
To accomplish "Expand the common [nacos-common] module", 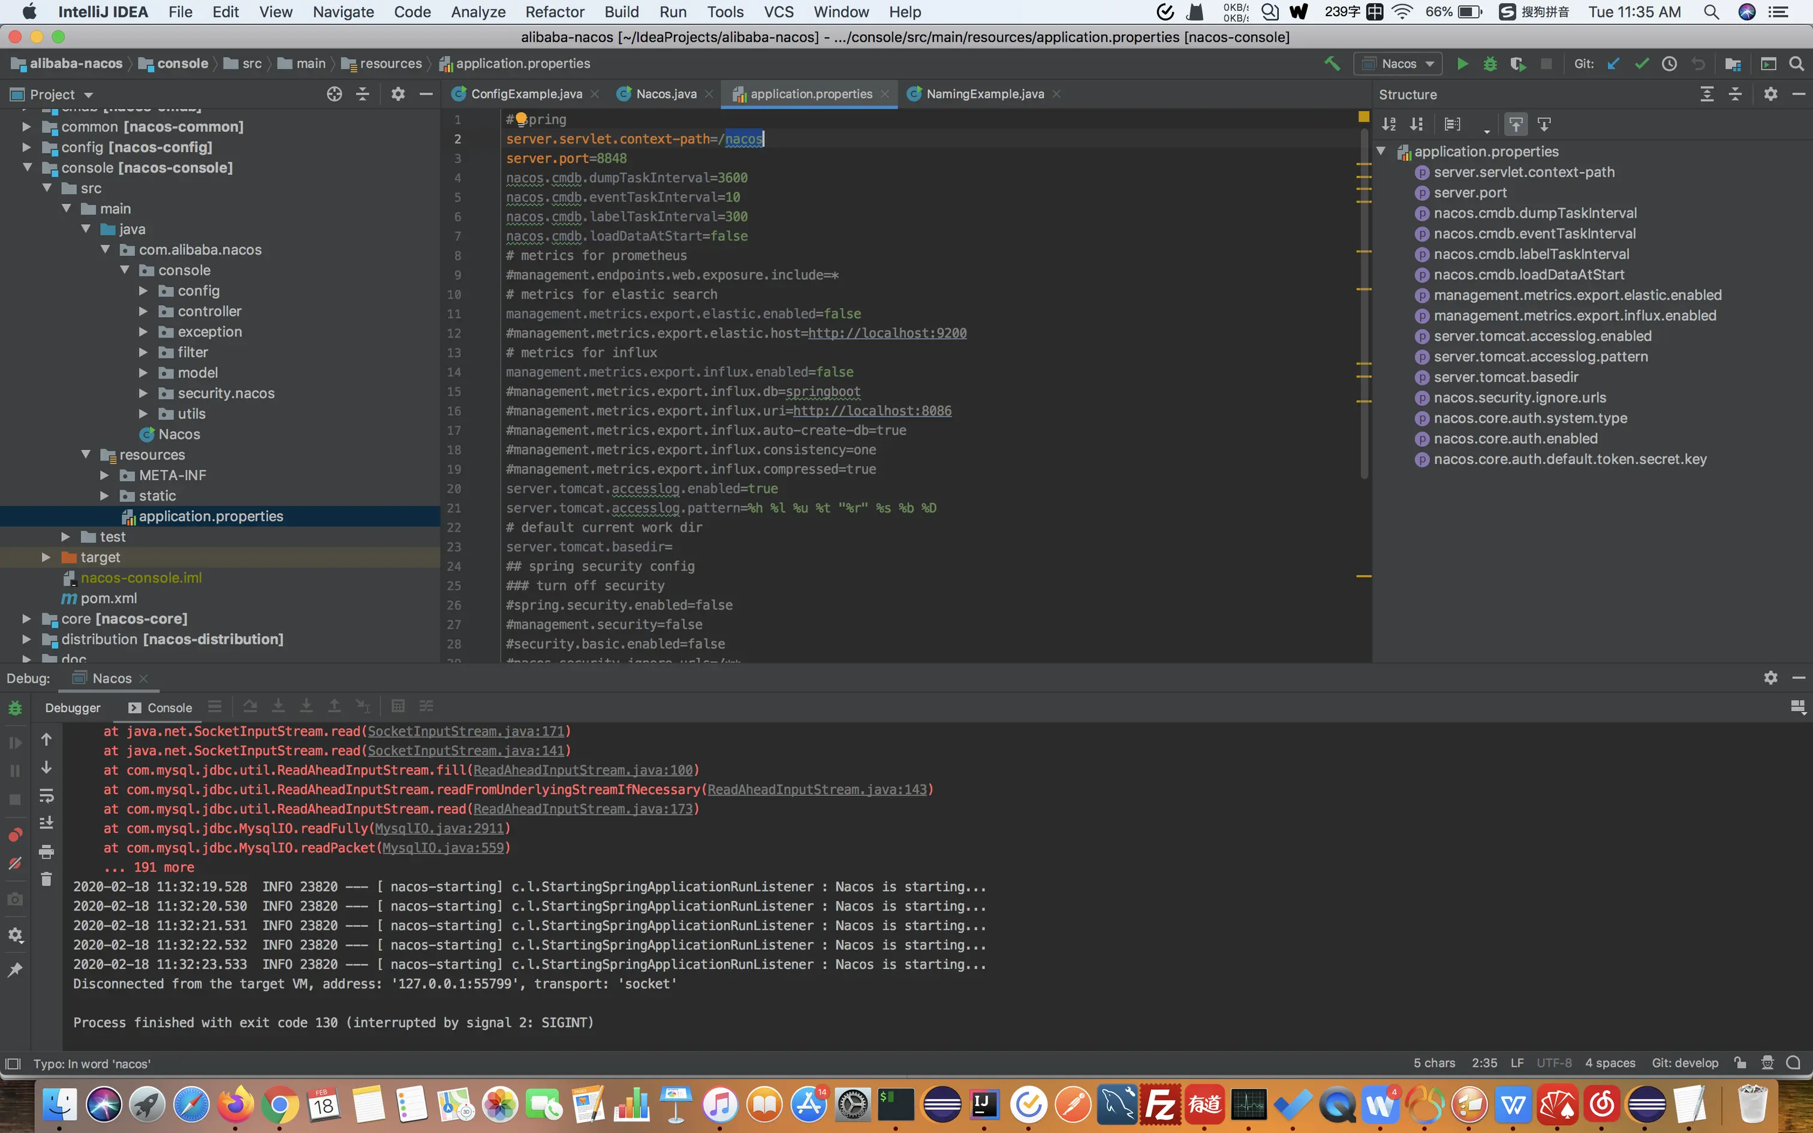I will pos(27,126).
